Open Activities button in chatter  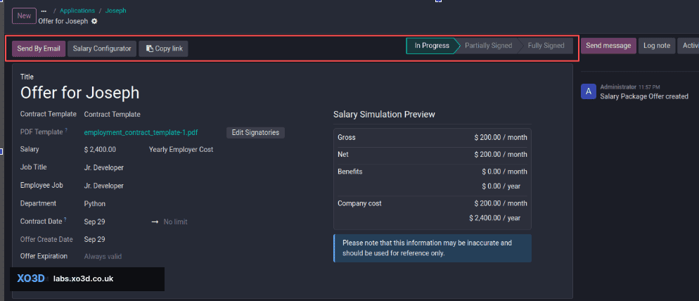[x=688, y=46]
